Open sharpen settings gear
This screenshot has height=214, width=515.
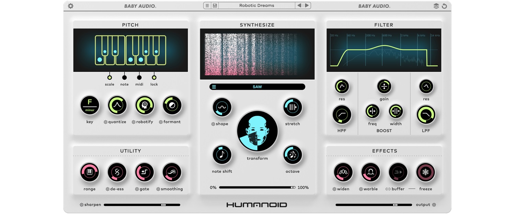pos(82,205)
